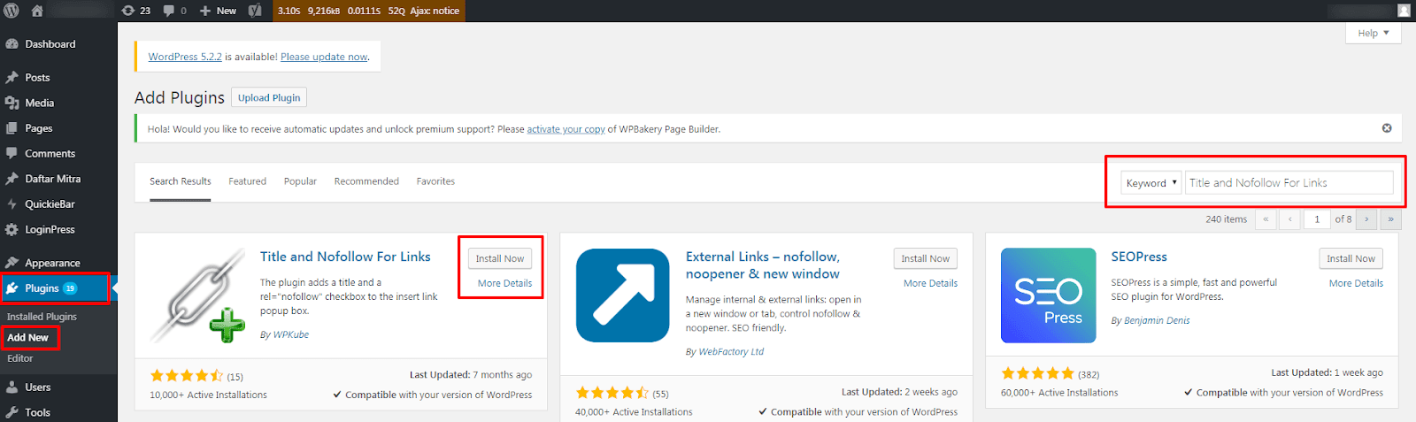1416x422 pixels.
Task: Dismiss the WPBakery activation notice
Action: click(x=1387, y=128)
